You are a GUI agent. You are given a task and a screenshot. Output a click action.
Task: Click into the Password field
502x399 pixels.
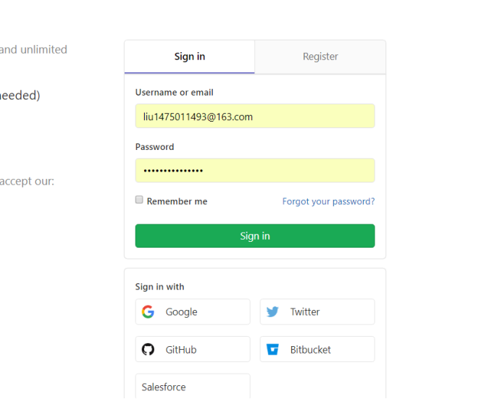click(255, 170)
